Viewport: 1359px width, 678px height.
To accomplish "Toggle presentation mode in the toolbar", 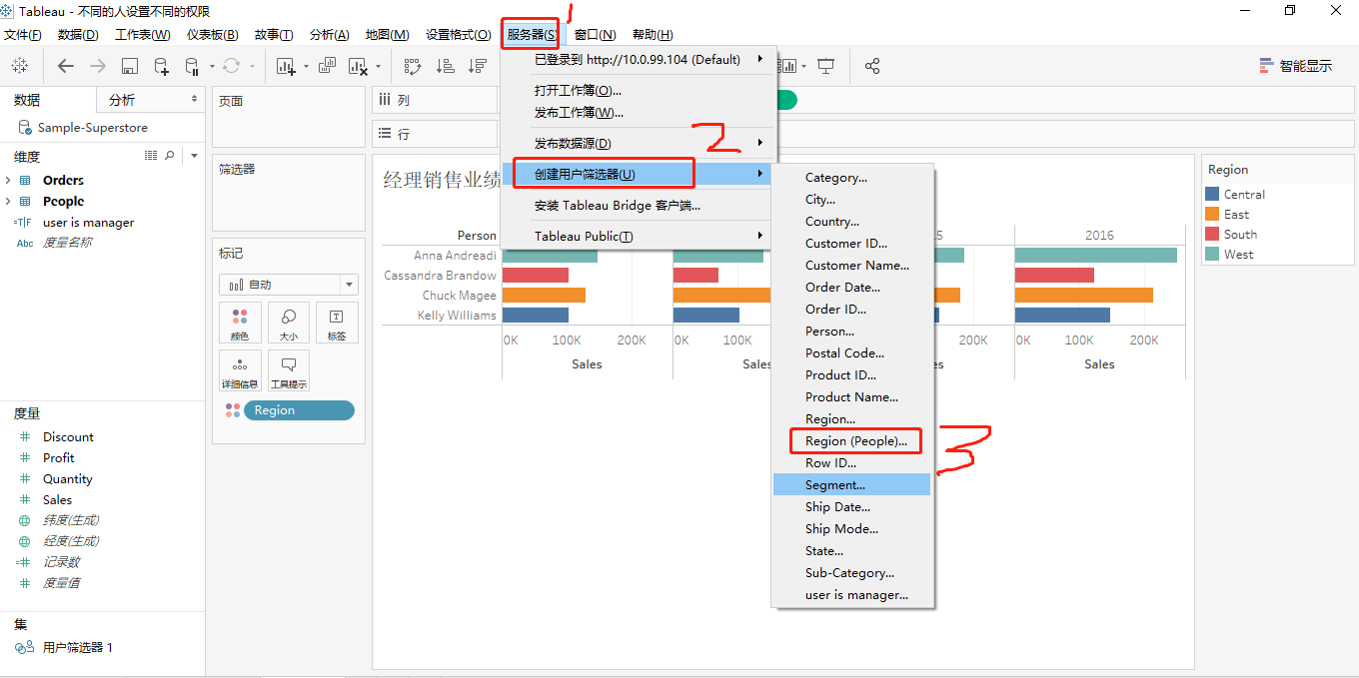I will (825, 66).
